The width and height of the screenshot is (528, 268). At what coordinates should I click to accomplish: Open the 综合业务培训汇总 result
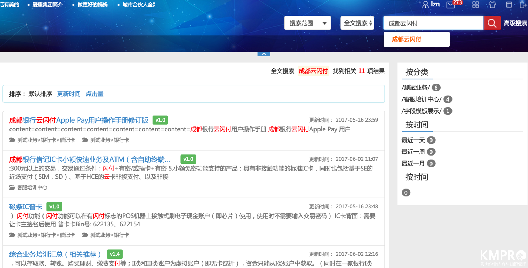click(55, 254)
